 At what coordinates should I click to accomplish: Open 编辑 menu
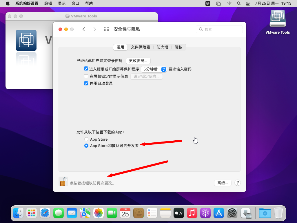pos(48,3)
